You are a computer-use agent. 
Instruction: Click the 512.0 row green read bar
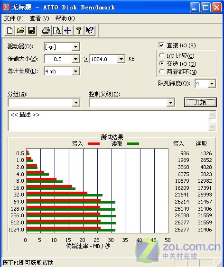pyautogui.click(x=71, y=223)
